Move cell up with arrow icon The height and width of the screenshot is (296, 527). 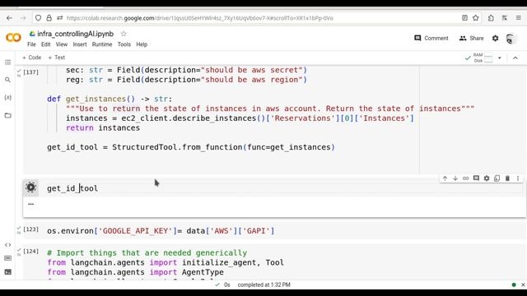pyautogui.click(x=445, y=178)
